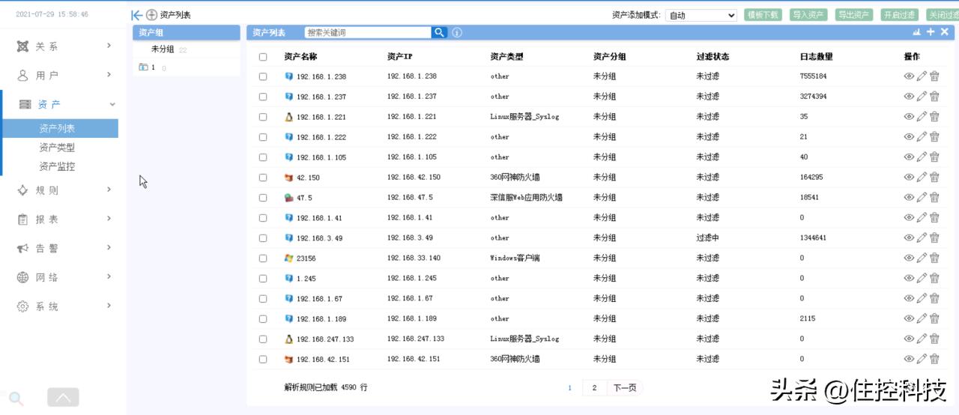Image resolution: width=959 pixels, height=415 pixels.
Task: Open the chart statistics icon in header
Action: [x=917, y=31]
